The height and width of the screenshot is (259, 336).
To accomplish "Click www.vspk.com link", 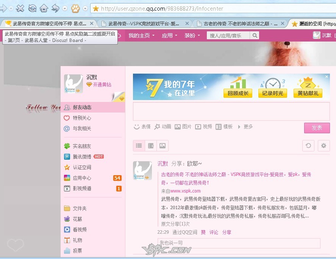I will [185, 191].
